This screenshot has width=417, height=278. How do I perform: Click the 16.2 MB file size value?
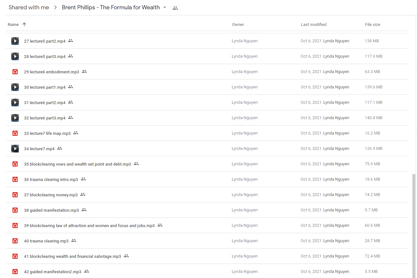[372, 133]
